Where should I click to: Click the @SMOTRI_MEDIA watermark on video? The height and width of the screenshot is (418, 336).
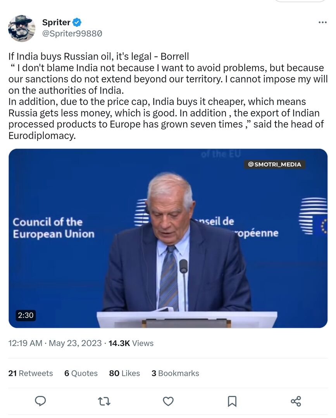coord(274,164)
